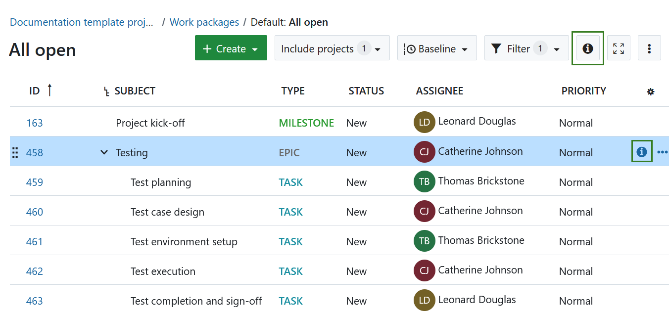Open the Baseline comparison menu
This screenshot has height=315, width=669.
click(x=437, y=48)
